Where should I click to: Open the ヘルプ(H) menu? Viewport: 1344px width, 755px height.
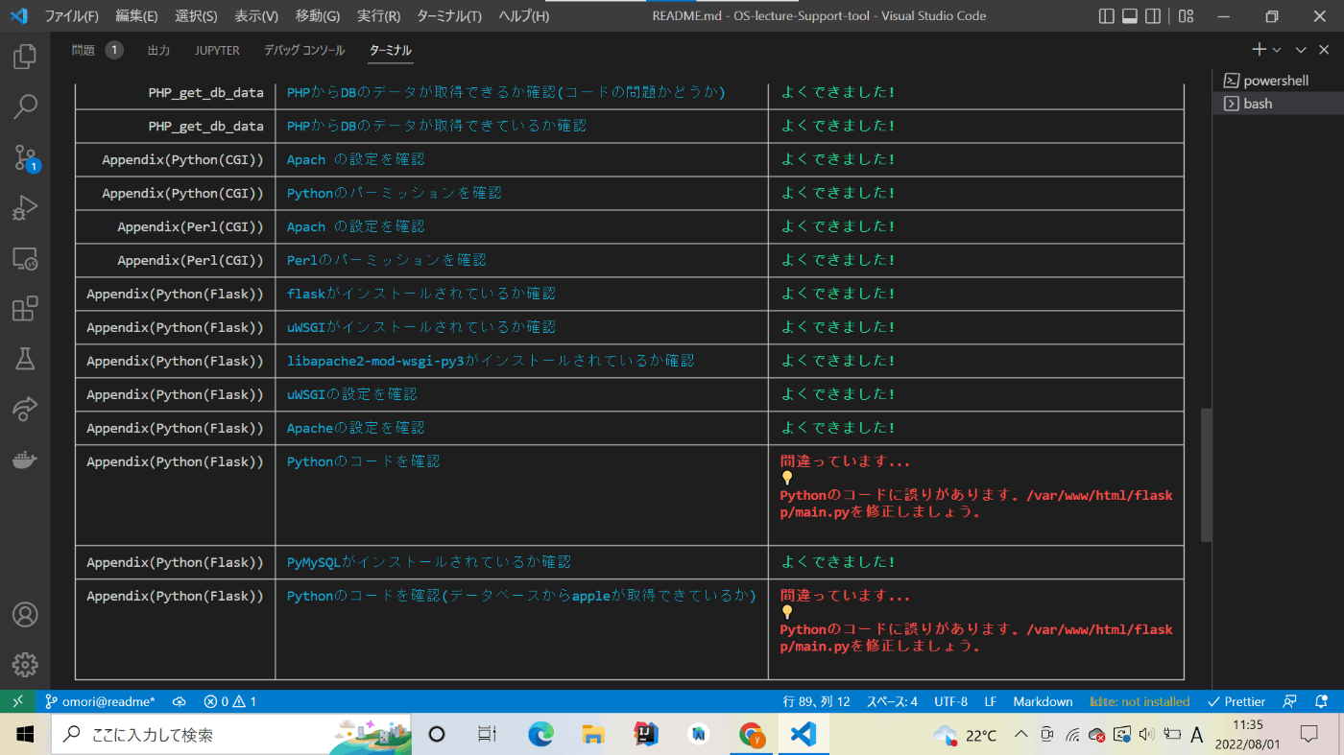[x=524, y=16]
